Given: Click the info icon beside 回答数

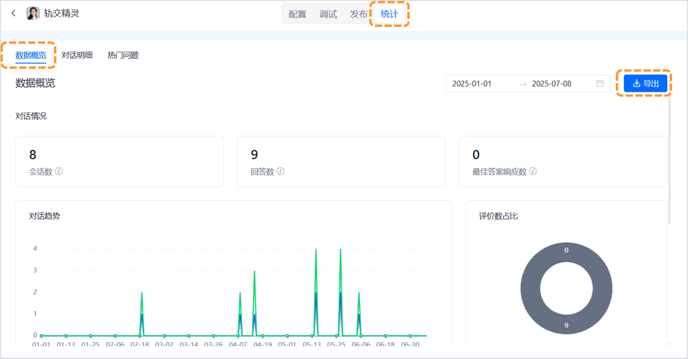Looking at the screenshot, I should coord(280,171).
